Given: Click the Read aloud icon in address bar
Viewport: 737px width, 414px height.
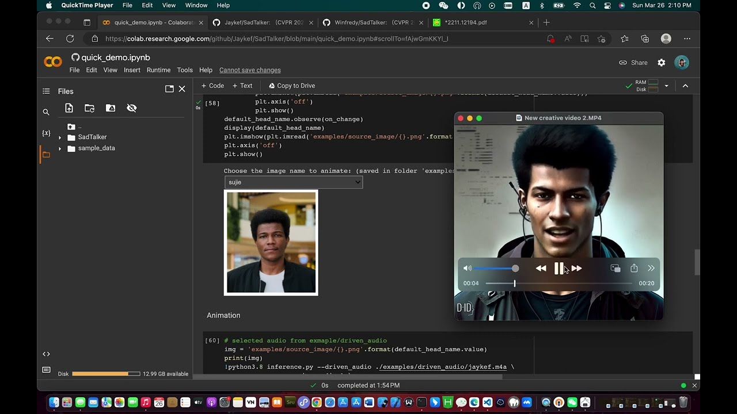Looking at the screenshot, I should click(x=568, y=39).
